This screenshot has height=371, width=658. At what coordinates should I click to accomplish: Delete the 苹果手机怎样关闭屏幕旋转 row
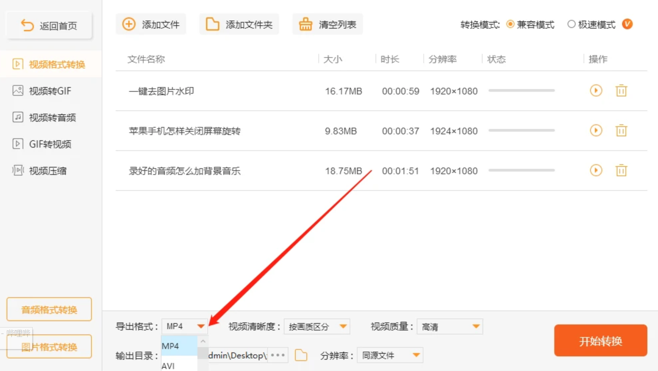[x=621, y=130]
